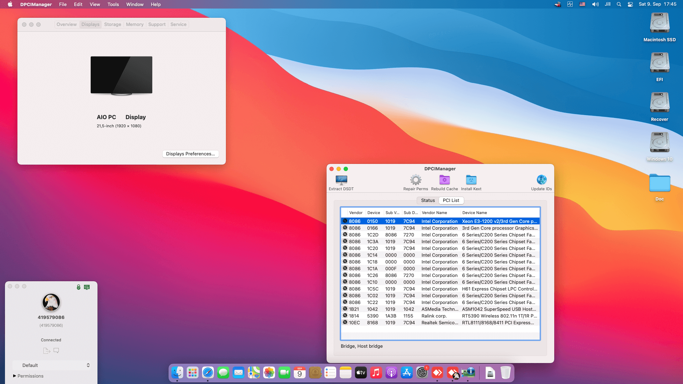Open Messages from the Dock
Viewport: 683px width, 384px height.
pos(223,373)
